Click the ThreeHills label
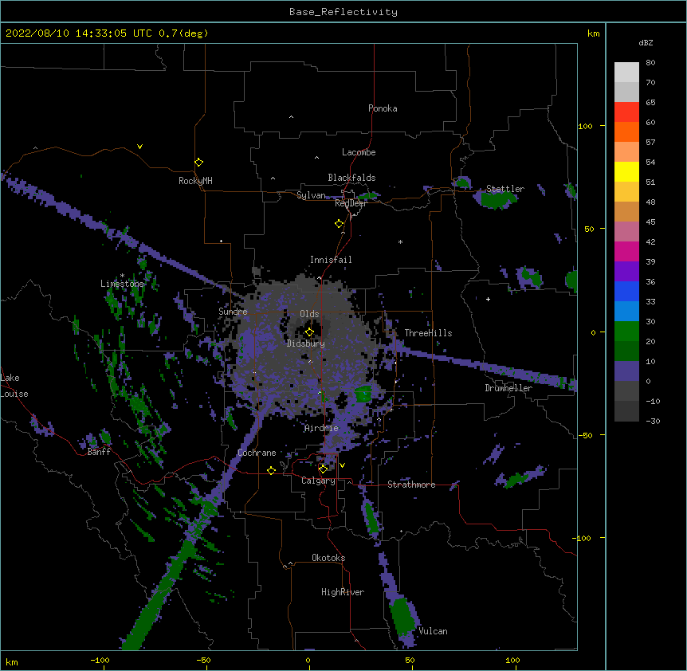The height and width of the screenshot is (671, 687). [x=428, y=333]
